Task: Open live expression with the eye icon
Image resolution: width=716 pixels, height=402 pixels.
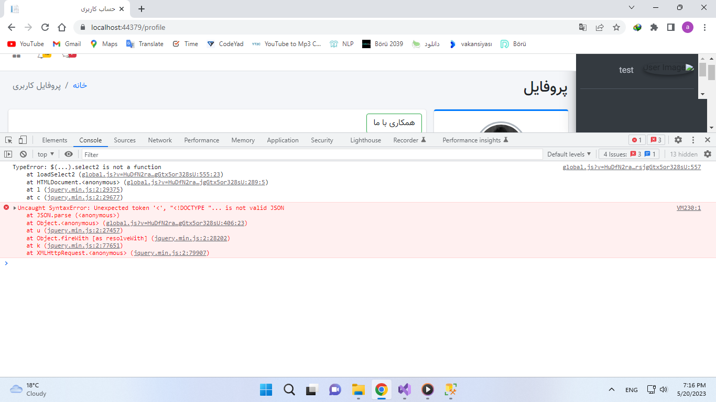Action: 69,154
